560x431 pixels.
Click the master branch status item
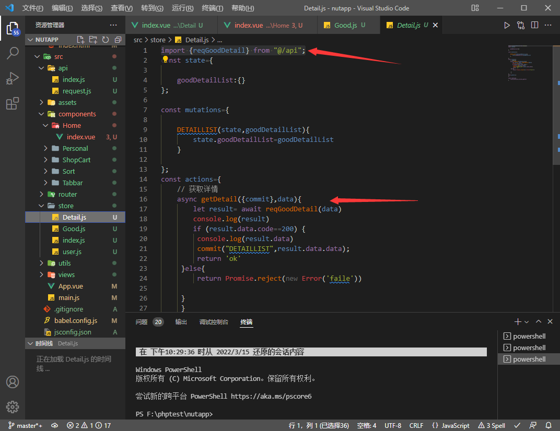coord(26,425)
